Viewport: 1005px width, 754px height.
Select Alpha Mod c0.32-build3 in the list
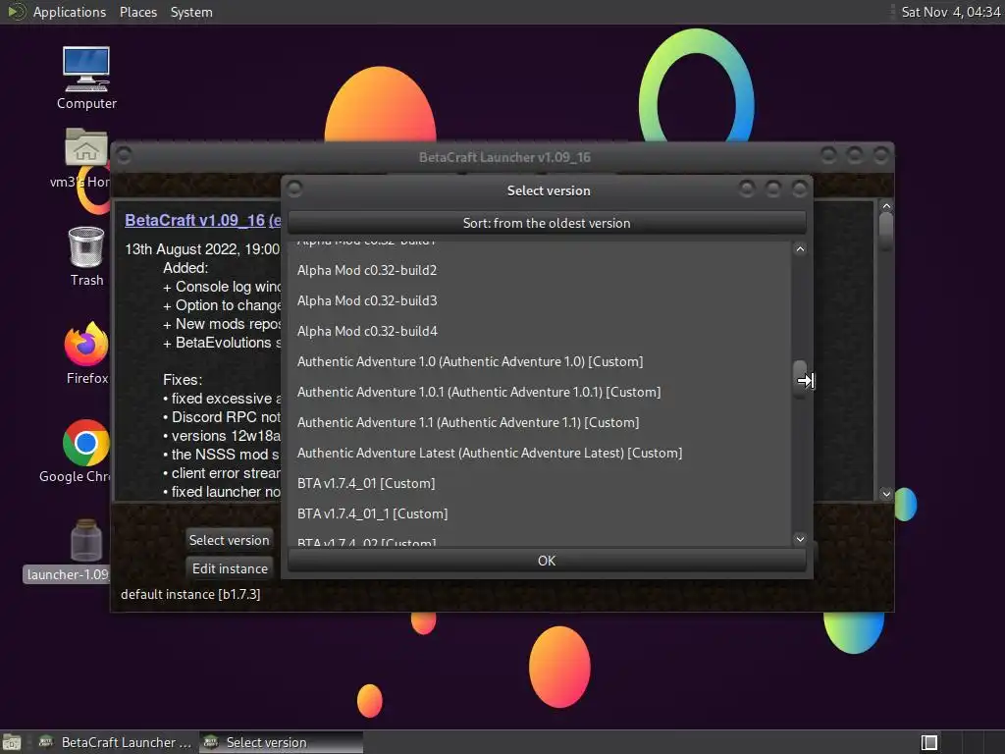[539, 300]
